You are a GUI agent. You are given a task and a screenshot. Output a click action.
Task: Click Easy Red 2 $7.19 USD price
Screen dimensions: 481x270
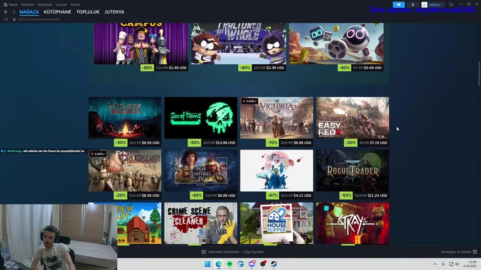pyautogui.click(x=378, y=143)
